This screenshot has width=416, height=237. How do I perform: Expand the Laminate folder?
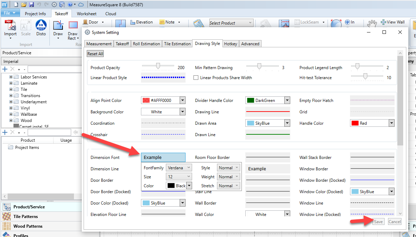point(11,83)
